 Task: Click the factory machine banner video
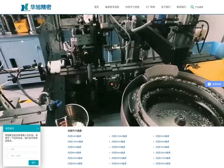point(112,70)
